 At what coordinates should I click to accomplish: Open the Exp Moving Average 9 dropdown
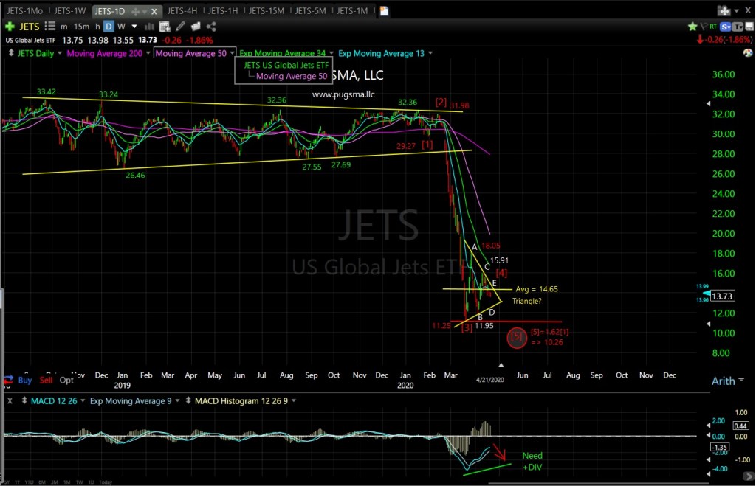(177, 400)
